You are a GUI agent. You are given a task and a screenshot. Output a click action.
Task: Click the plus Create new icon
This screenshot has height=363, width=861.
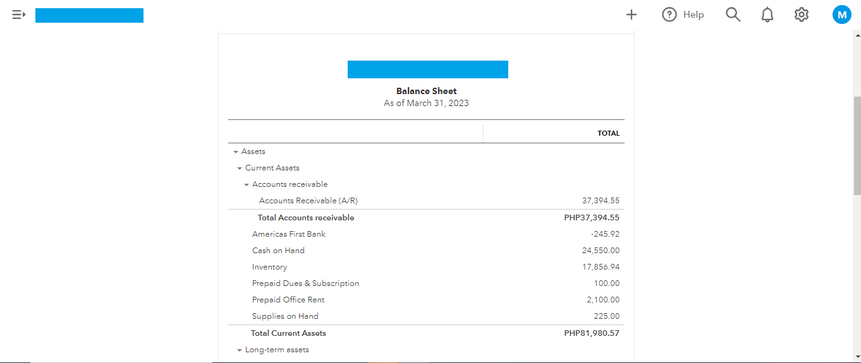coord(631,15)
